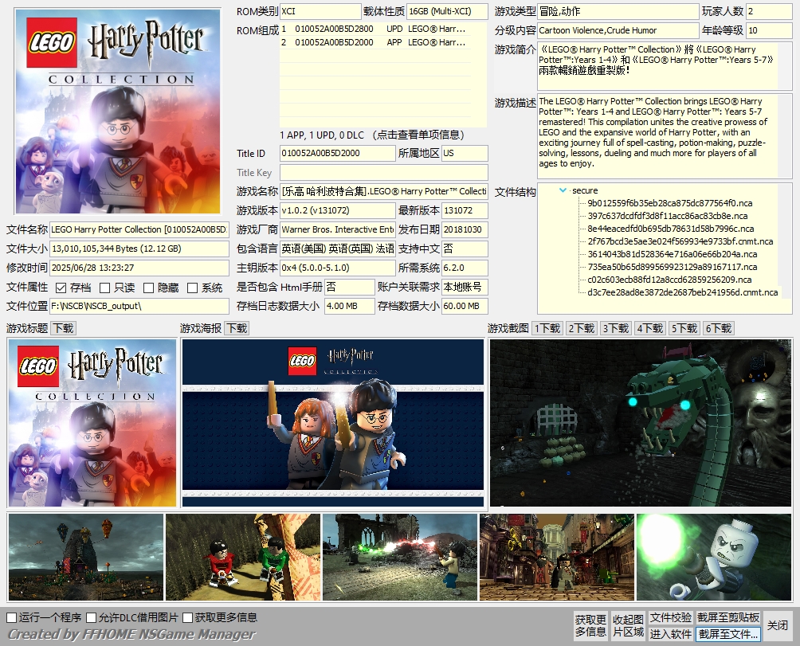Click 进入软件 button
The height and width of the screenshot is (646, 800).
(670, 634)
